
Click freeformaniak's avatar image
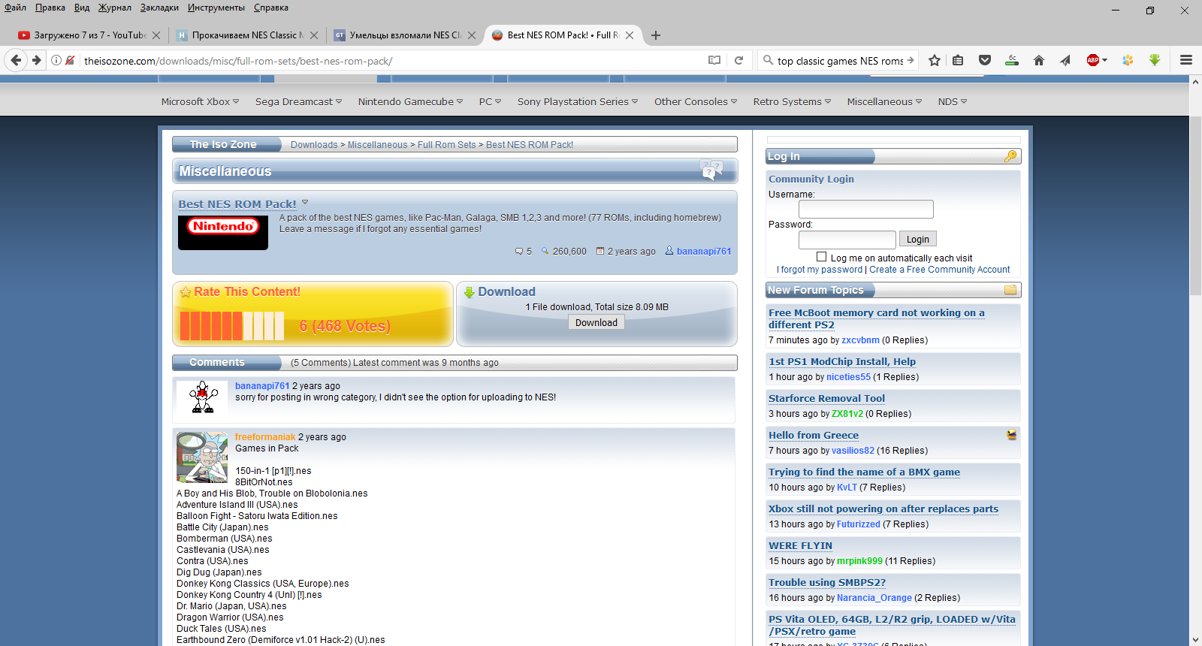202,457
